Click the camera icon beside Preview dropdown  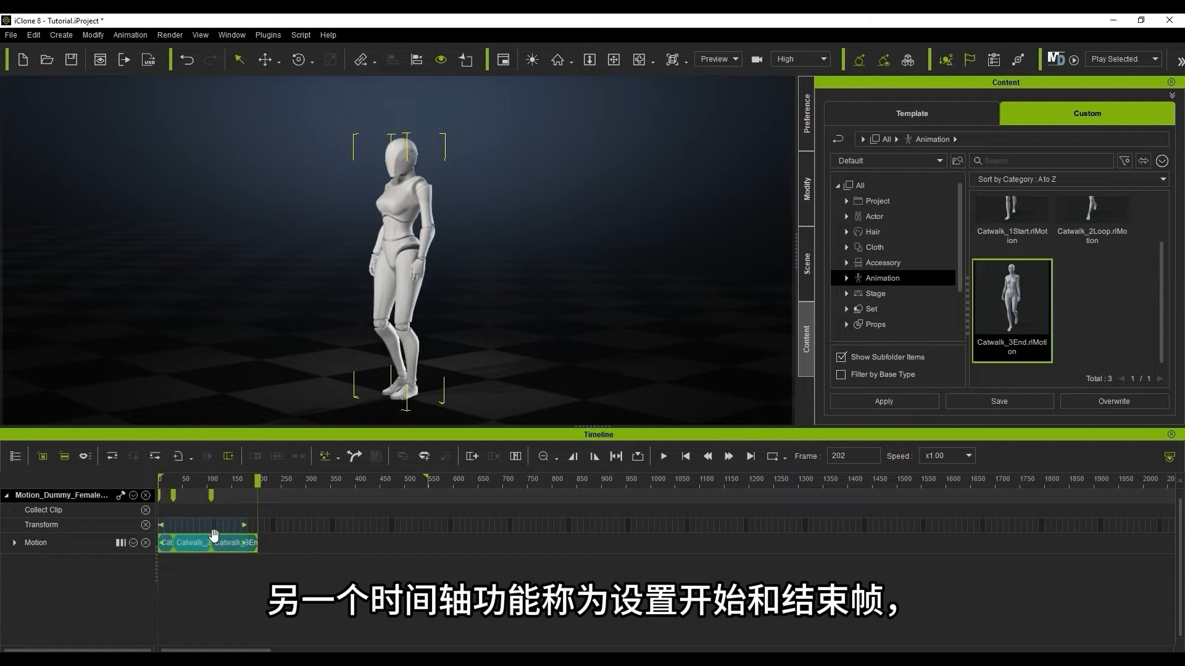click(757, 60)
